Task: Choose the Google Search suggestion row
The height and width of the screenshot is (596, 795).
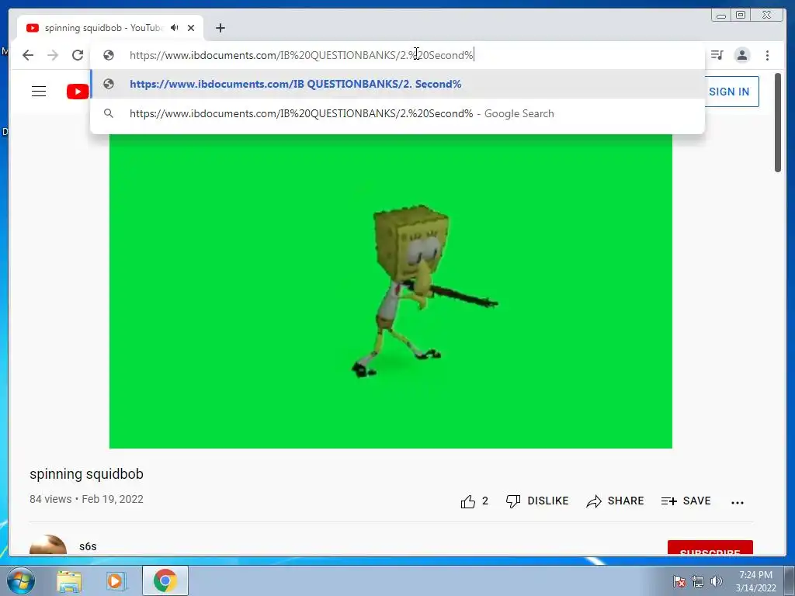Action: point(397,113)
